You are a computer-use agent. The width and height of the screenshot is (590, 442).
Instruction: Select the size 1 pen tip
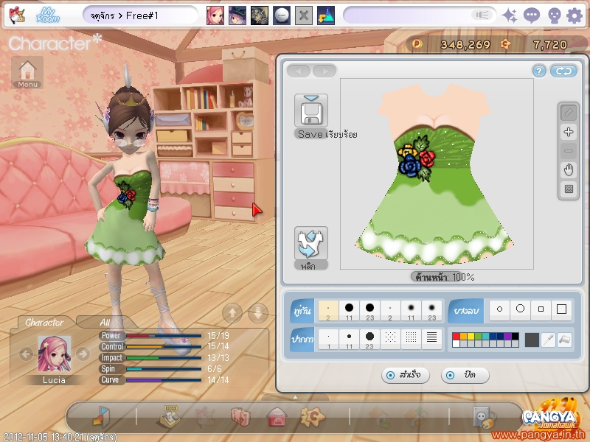tap(328, 340)
